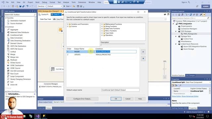Click Configure Error Output button
212x119 pixels.
click(82, 99)
